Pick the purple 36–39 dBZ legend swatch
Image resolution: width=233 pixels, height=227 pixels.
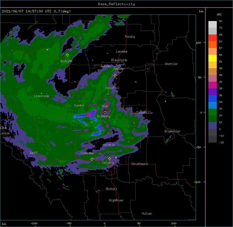coord(212,92)
